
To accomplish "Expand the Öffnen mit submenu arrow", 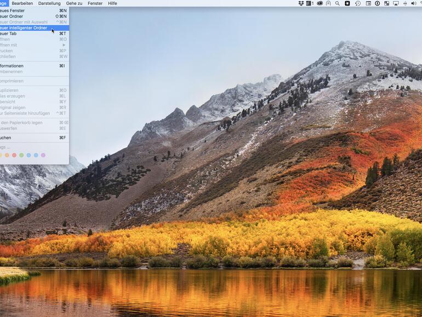I will point(64,45).
